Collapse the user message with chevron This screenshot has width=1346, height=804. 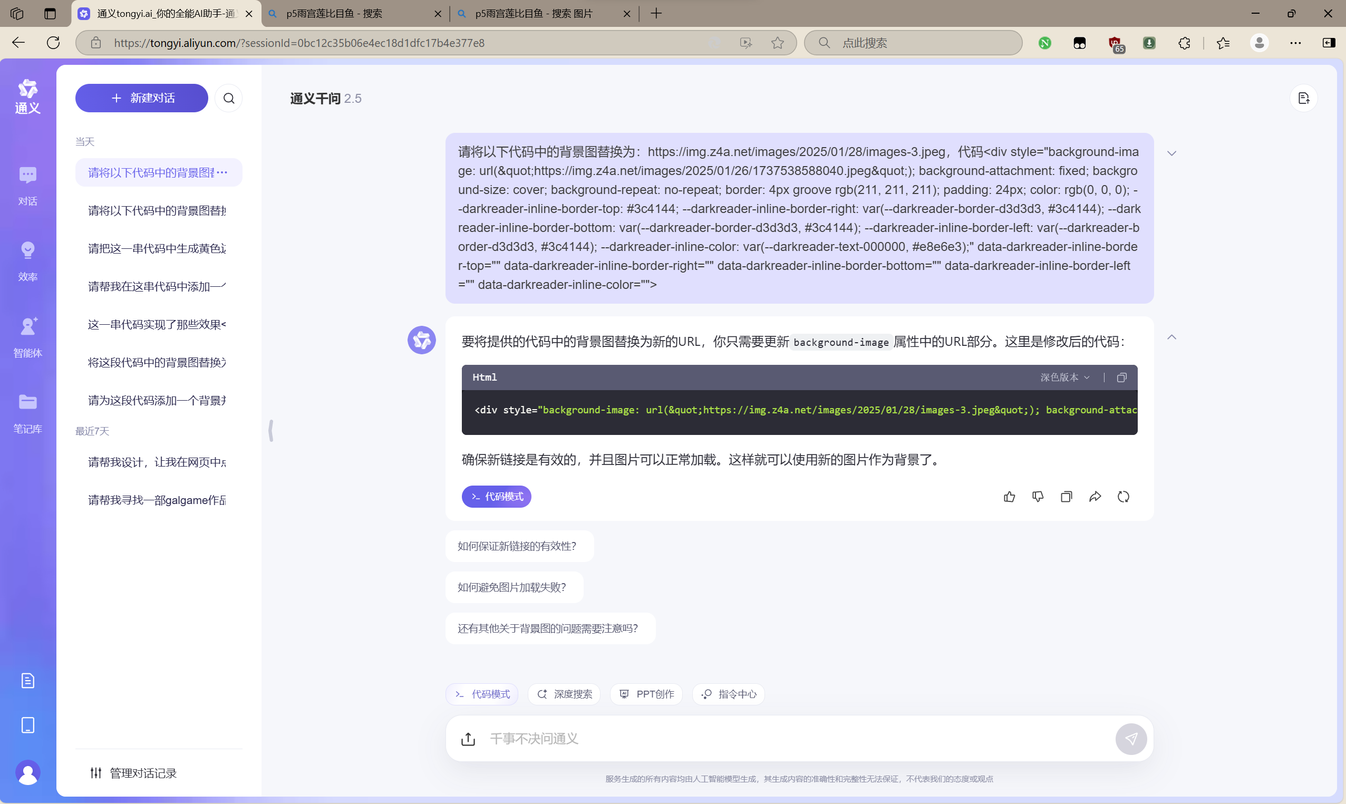tap(1171, 153)
